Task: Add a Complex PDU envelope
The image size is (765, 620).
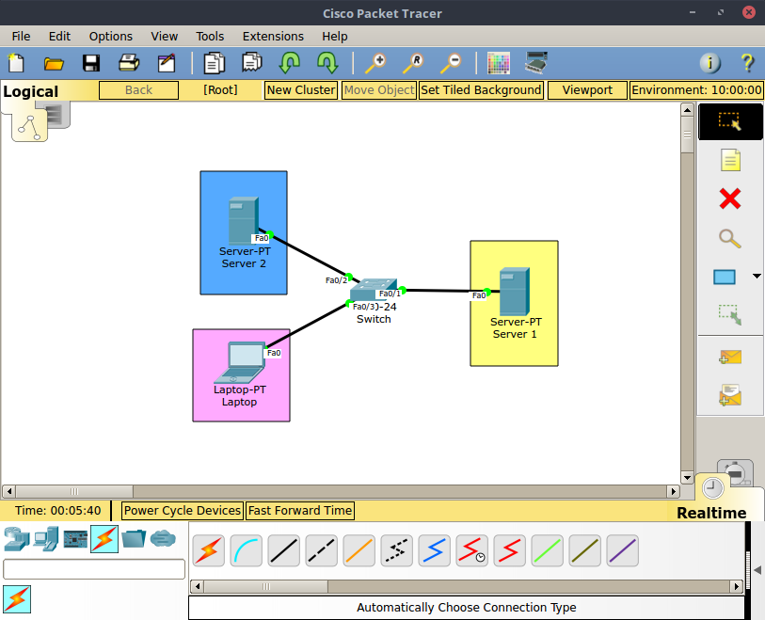Action: 730,395
